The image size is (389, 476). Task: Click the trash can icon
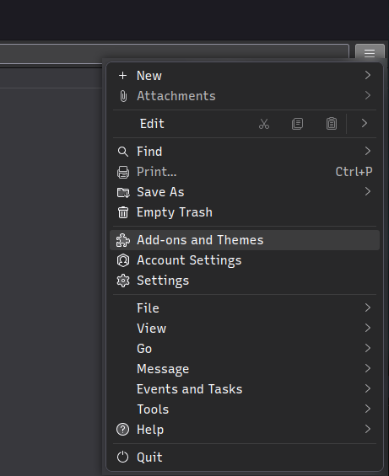(123, 212)
